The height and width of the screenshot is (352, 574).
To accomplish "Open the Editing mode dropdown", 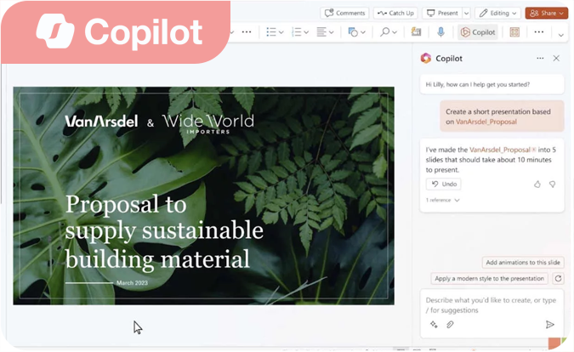I will [497, 13].
